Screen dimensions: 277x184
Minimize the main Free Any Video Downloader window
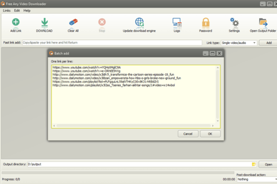coord(263,4)
